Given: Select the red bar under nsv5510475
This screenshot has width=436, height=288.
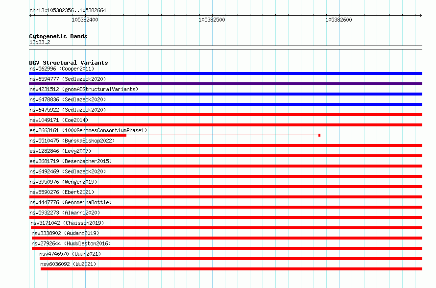Looking at the screenshot, I should pyautogui.click(x=225, y=145).
